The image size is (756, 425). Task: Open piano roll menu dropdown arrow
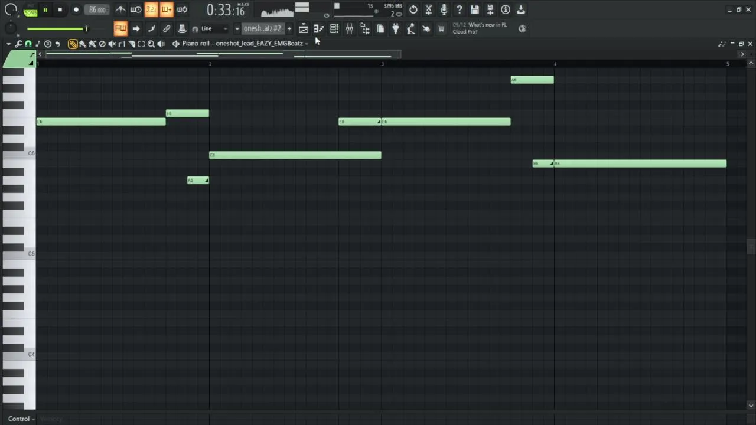8,44
